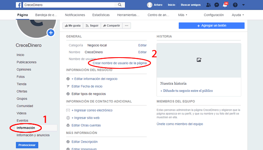Open Videos in the sidebar

click(x=21, y=113)
